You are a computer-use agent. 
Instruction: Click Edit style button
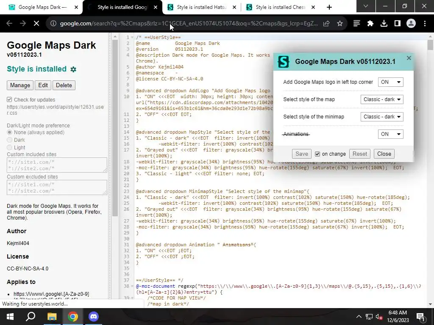(43, 85)
